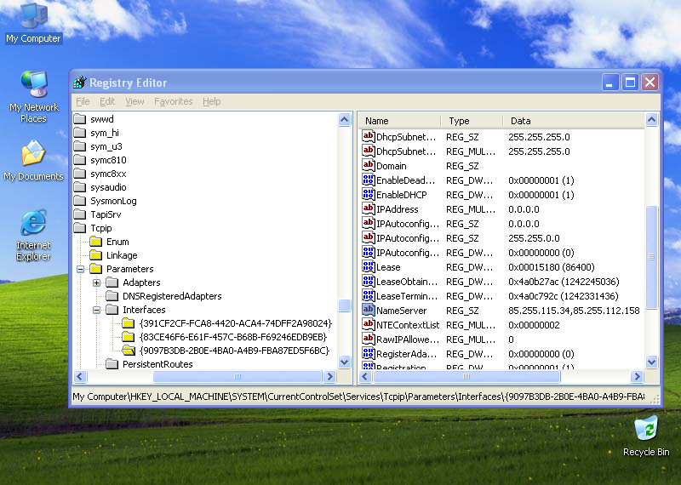Click the Registry Editor title bar icon

tap(80, 82)
